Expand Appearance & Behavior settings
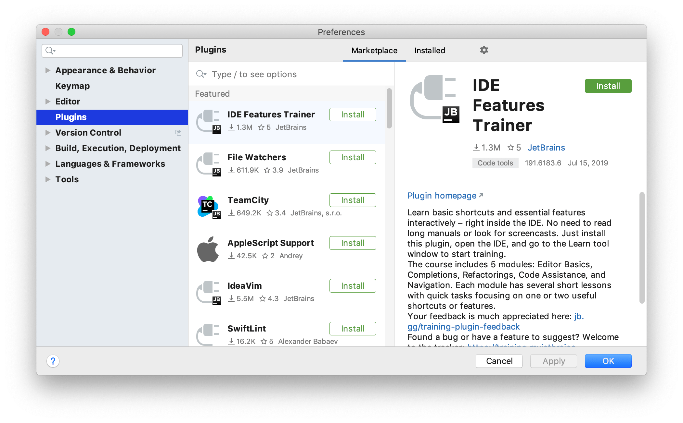Screen dimensions: 683x423 (48, 70)
